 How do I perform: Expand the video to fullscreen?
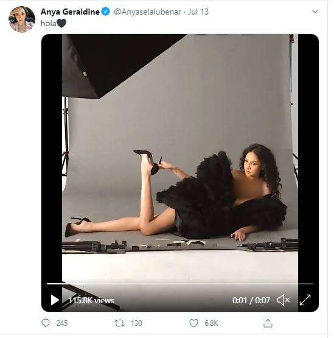(x=305, y=300)
